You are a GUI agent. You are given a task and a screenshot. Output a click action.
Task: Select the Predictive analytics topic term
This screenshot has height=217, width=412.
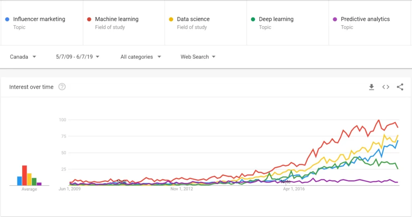[x=365, y=19]
